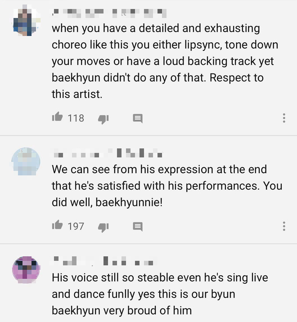The image size is (297, 322).
Task: Dislike the 'You did well, baekhyunnie' comment
Action: click(x=103, y=227)
